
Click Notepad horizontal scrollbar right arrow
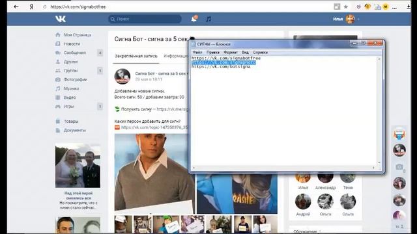tap(373, 168)
